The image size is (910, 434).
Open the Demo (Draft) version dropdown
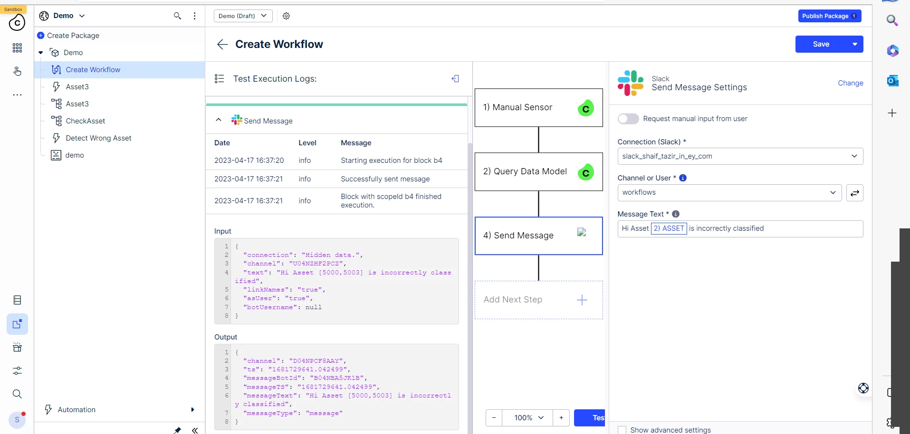point(243,16)
